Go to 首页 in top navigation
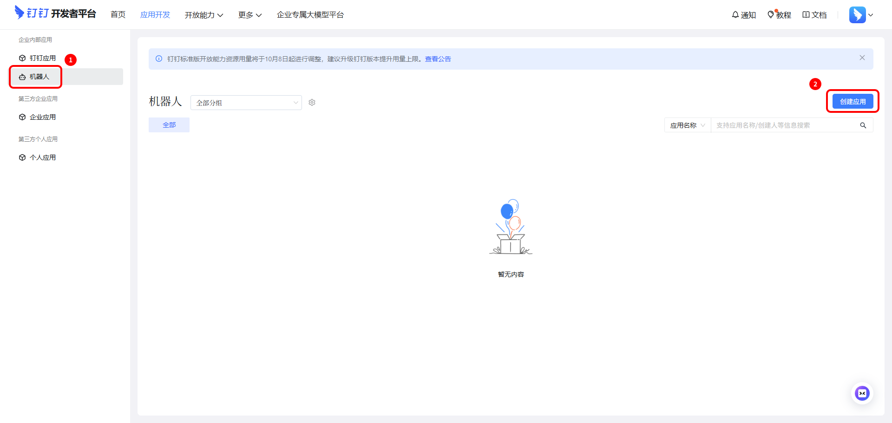This screenshot has width=892, height=423. tap(118, 15)
